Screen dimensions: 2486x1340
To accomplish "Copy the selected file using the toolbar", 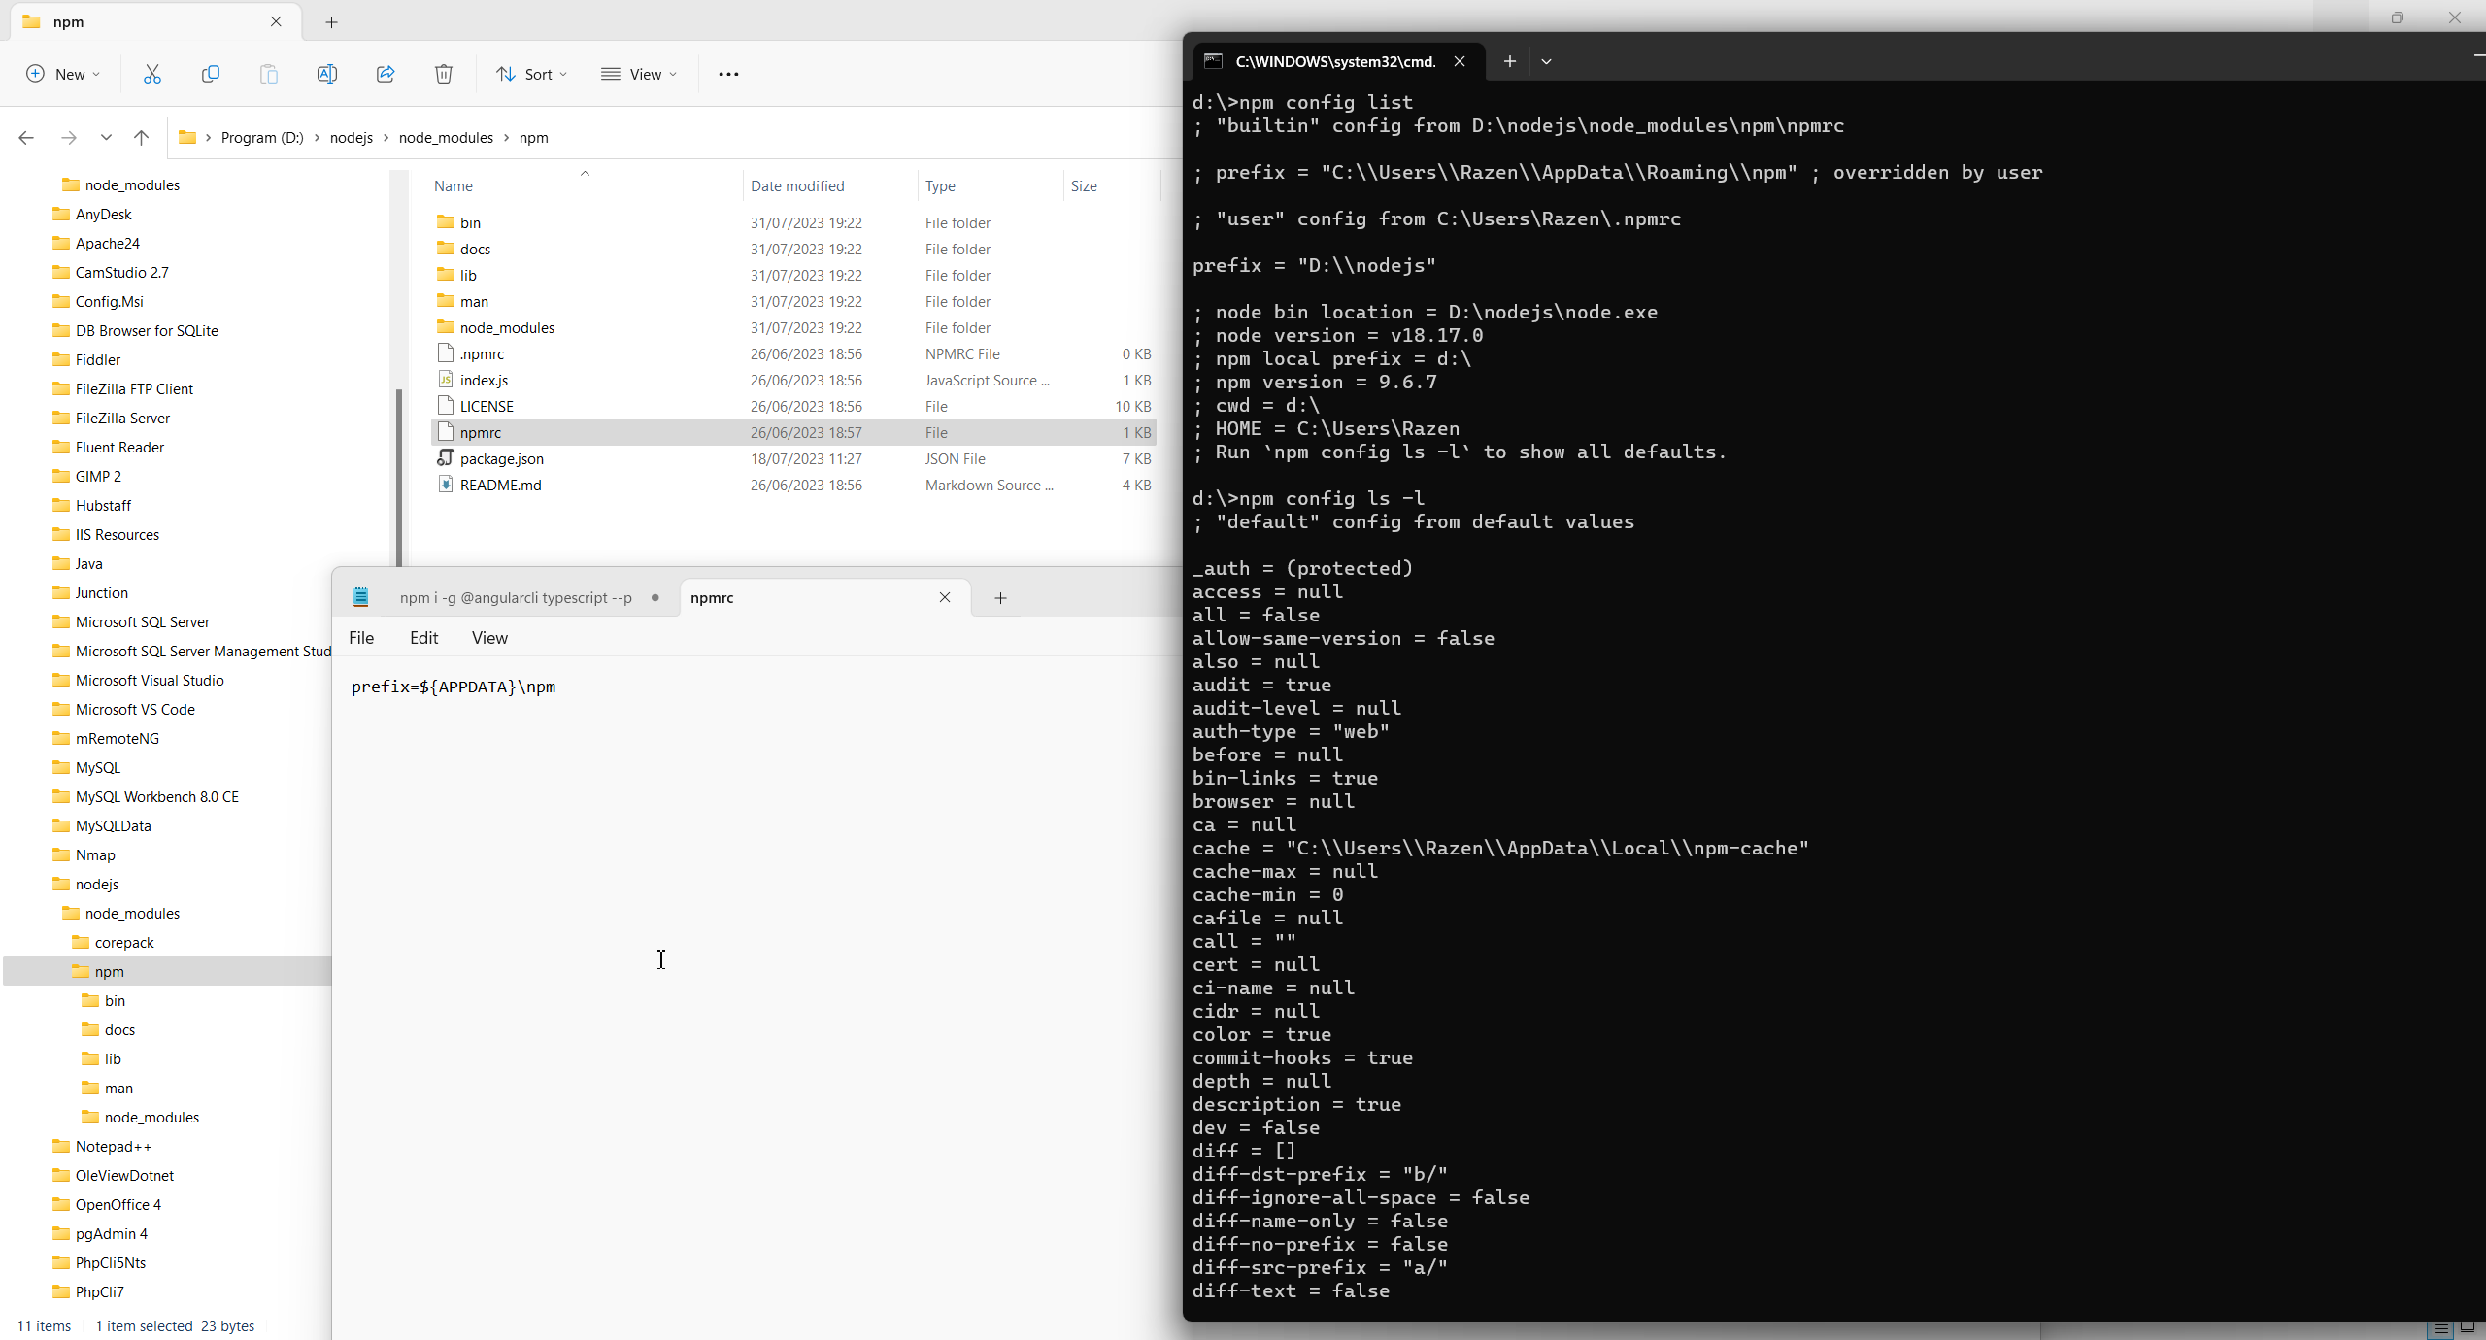I will coord(211,73).
